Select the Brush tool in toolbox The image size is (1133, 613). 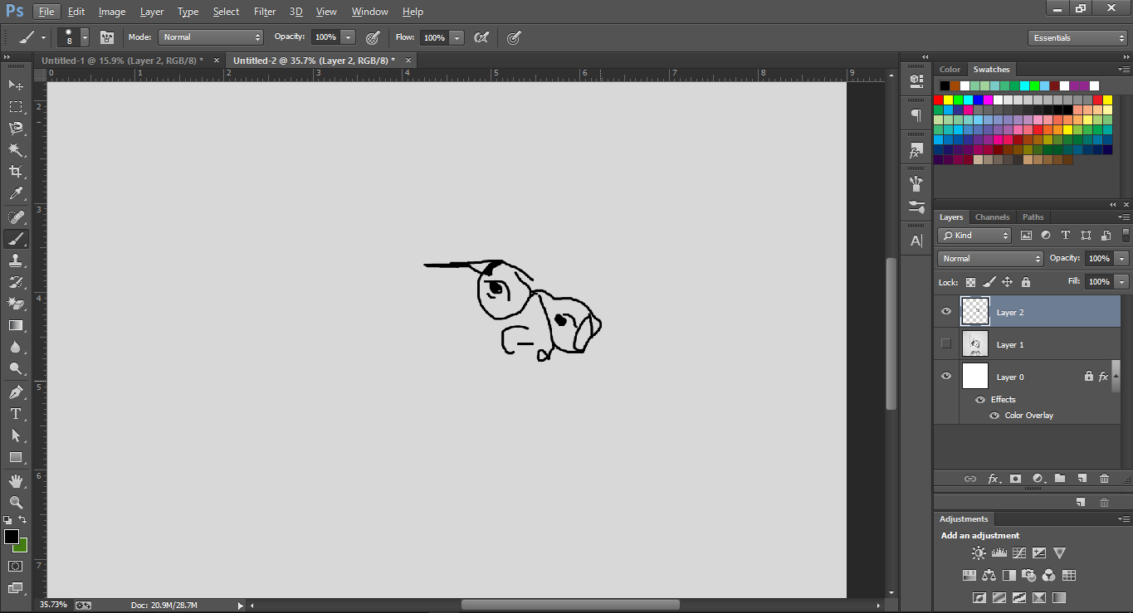pyautogui.click(x=16, y=239)
